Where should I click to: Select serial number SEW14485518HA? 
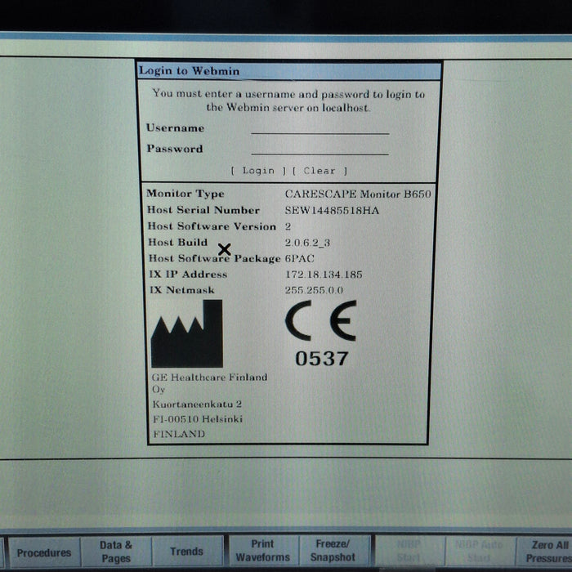click(332, 211)
